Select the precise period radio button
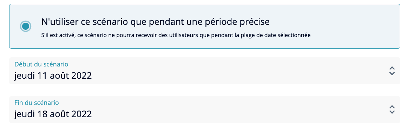 26,26
